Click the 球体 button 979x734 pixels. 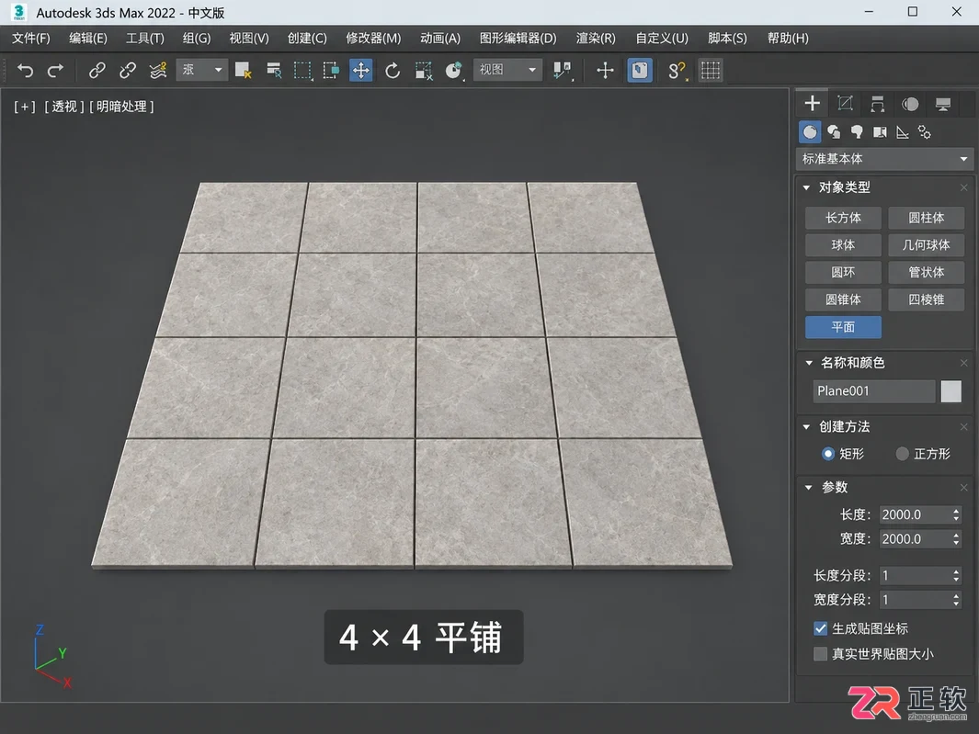point(843,245)
